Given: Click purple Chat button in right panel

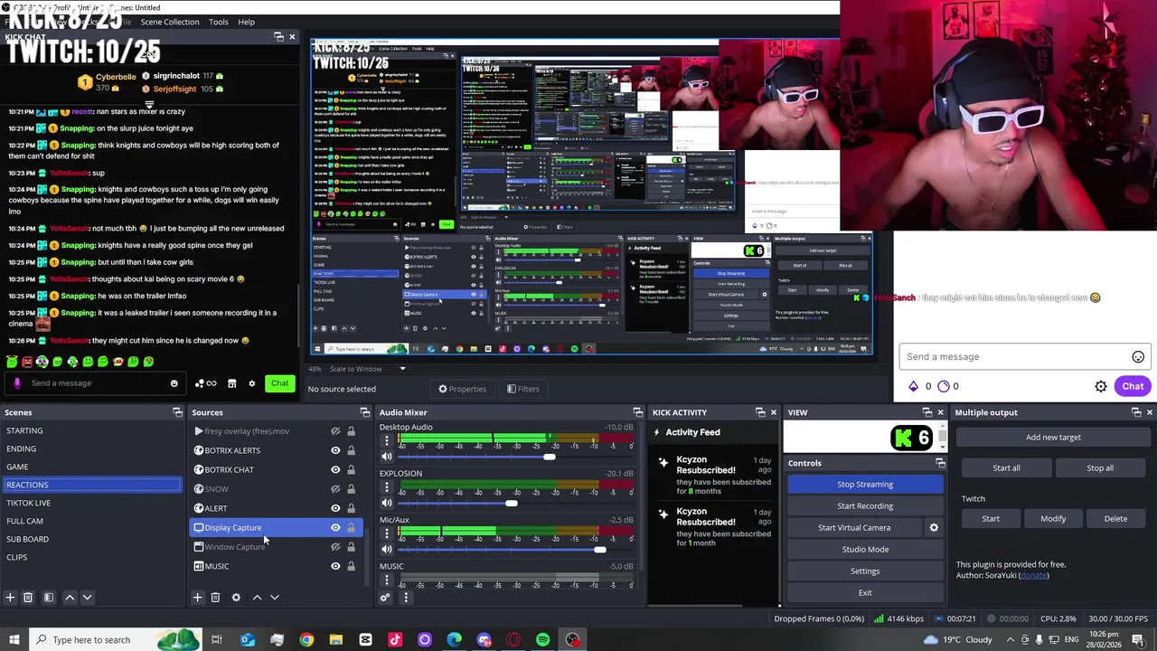Looking at the screenshot, I should point(1133,386).
